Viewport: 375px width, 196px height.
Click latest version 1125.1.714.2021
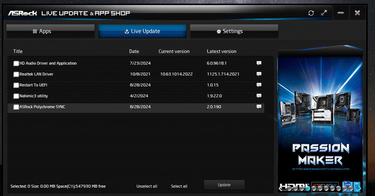point(223,74)
